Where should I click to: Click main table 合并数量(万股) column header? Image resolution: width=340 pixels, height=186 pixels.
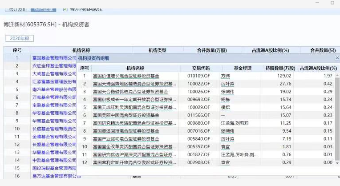pyautogui.click(x=212, y=50)
